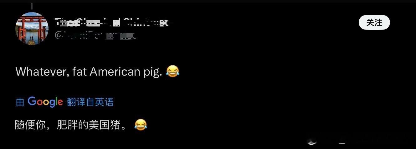Click the laughing emoji in English tweet
Viewport: 416px width, 149px height.
click(172, 72)
